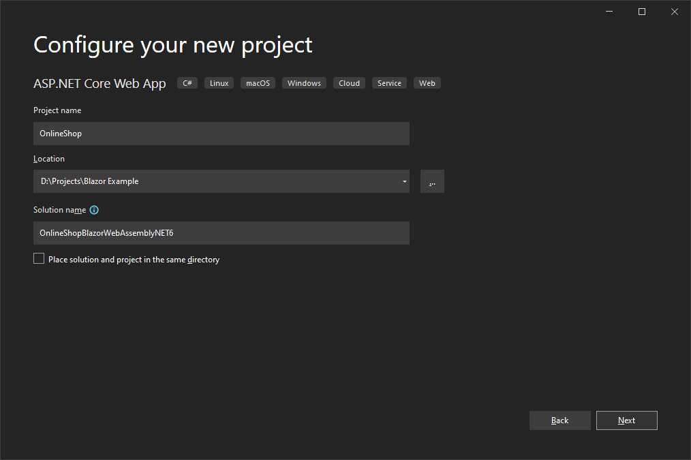691x460 pixels.
Task: Click the C# tag
Action: [x=187, y=83]
